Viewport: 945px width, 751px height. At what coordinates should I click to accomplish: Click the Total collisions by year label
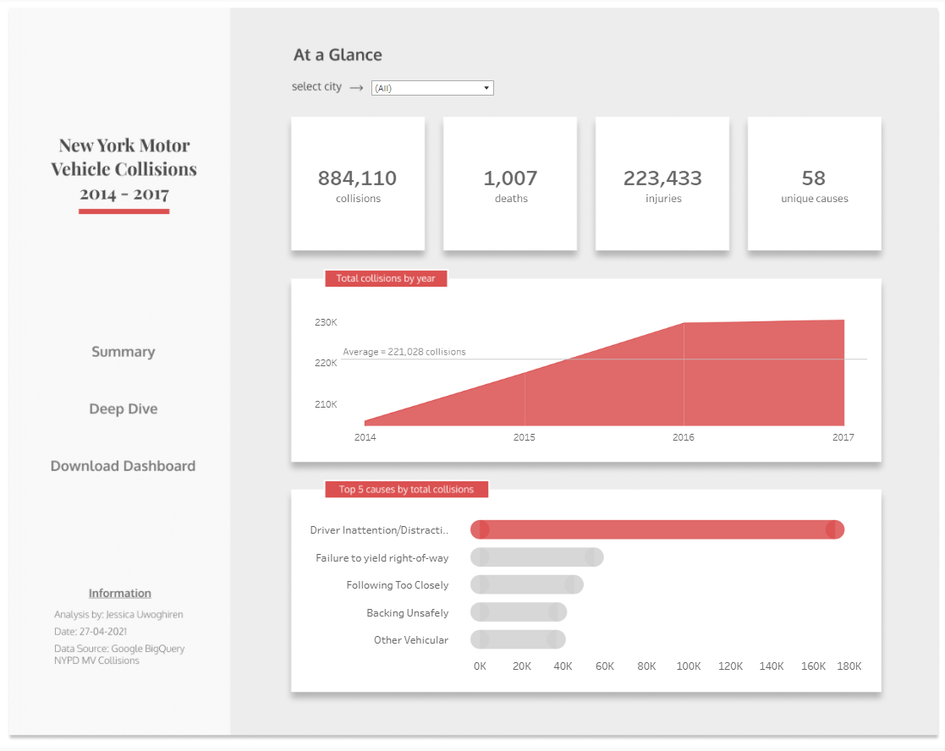coord(386,278)
